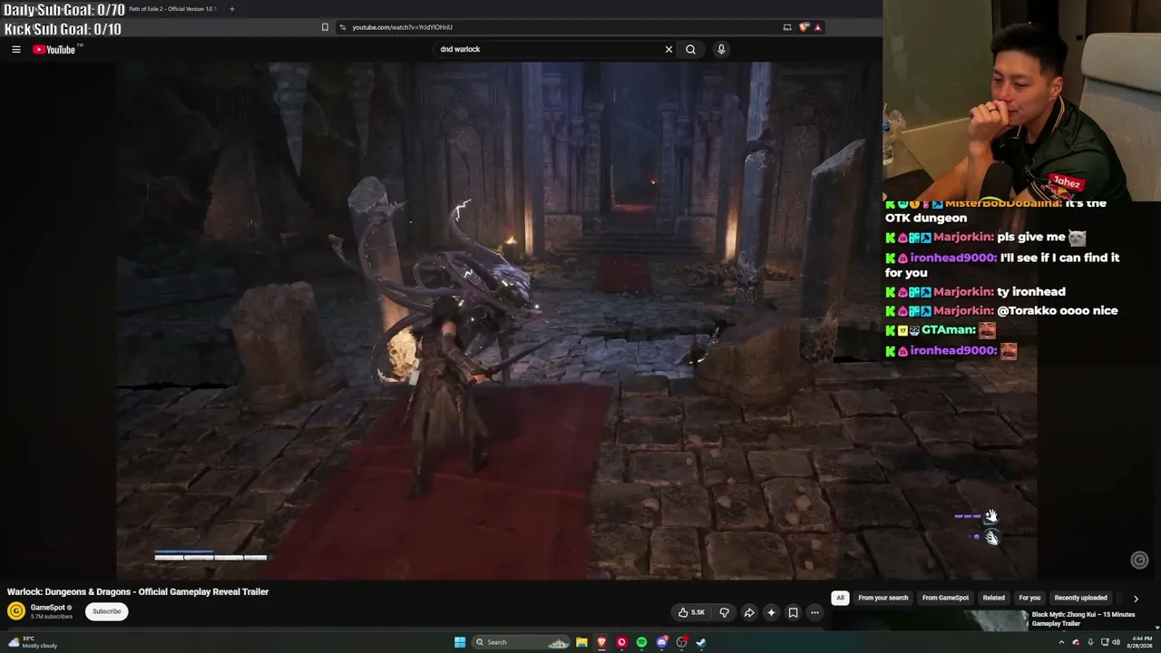Viewport: 1161px width, 653px height.
Task: Click the GameSpot watermark on the video
Action: 1139,560
